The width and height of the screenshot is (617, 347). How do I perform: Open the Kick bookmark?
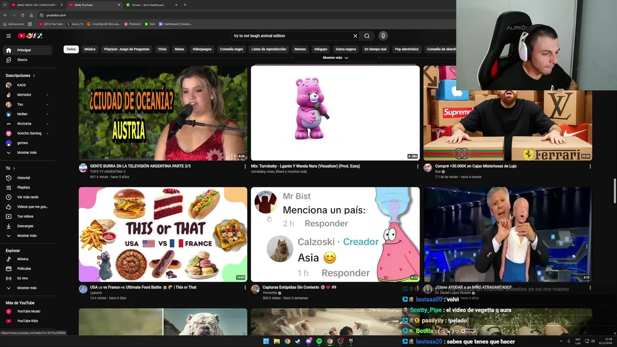tap(150, 24)
